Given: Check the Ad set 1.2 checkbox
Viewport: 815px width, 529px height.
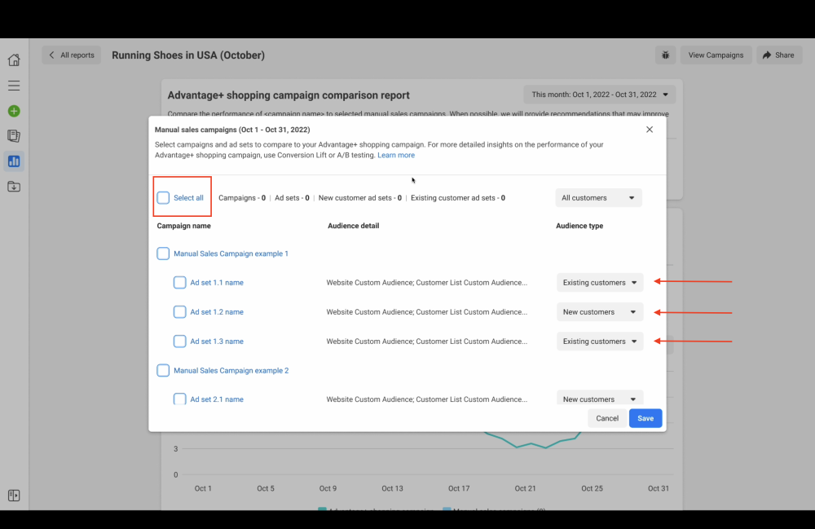Looking at the screenshot, I should pos(180,312).
